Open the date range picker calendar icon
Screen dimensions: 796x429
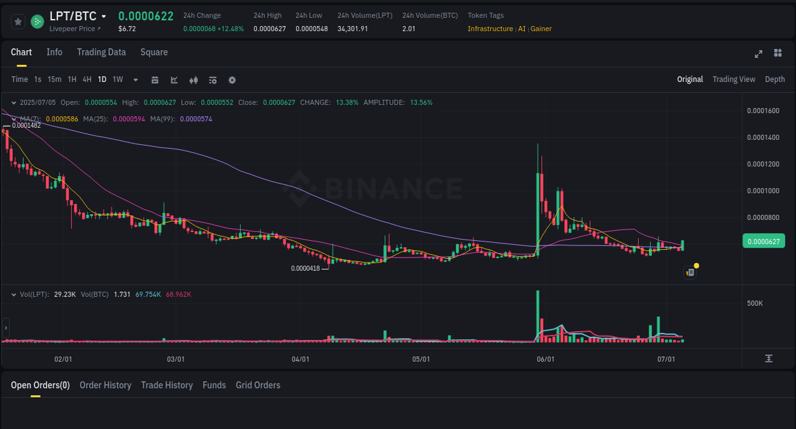tap(155, 79)
